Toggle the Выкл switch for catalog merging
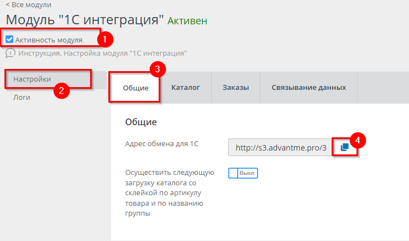The height and width of the screenshot is (241, 409). pos(243,173)
